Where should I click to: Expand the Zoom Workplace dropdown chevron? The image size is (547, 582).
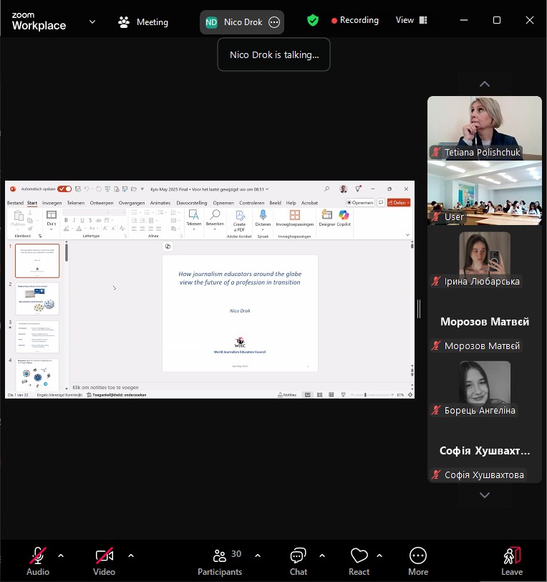coord(92,22)
